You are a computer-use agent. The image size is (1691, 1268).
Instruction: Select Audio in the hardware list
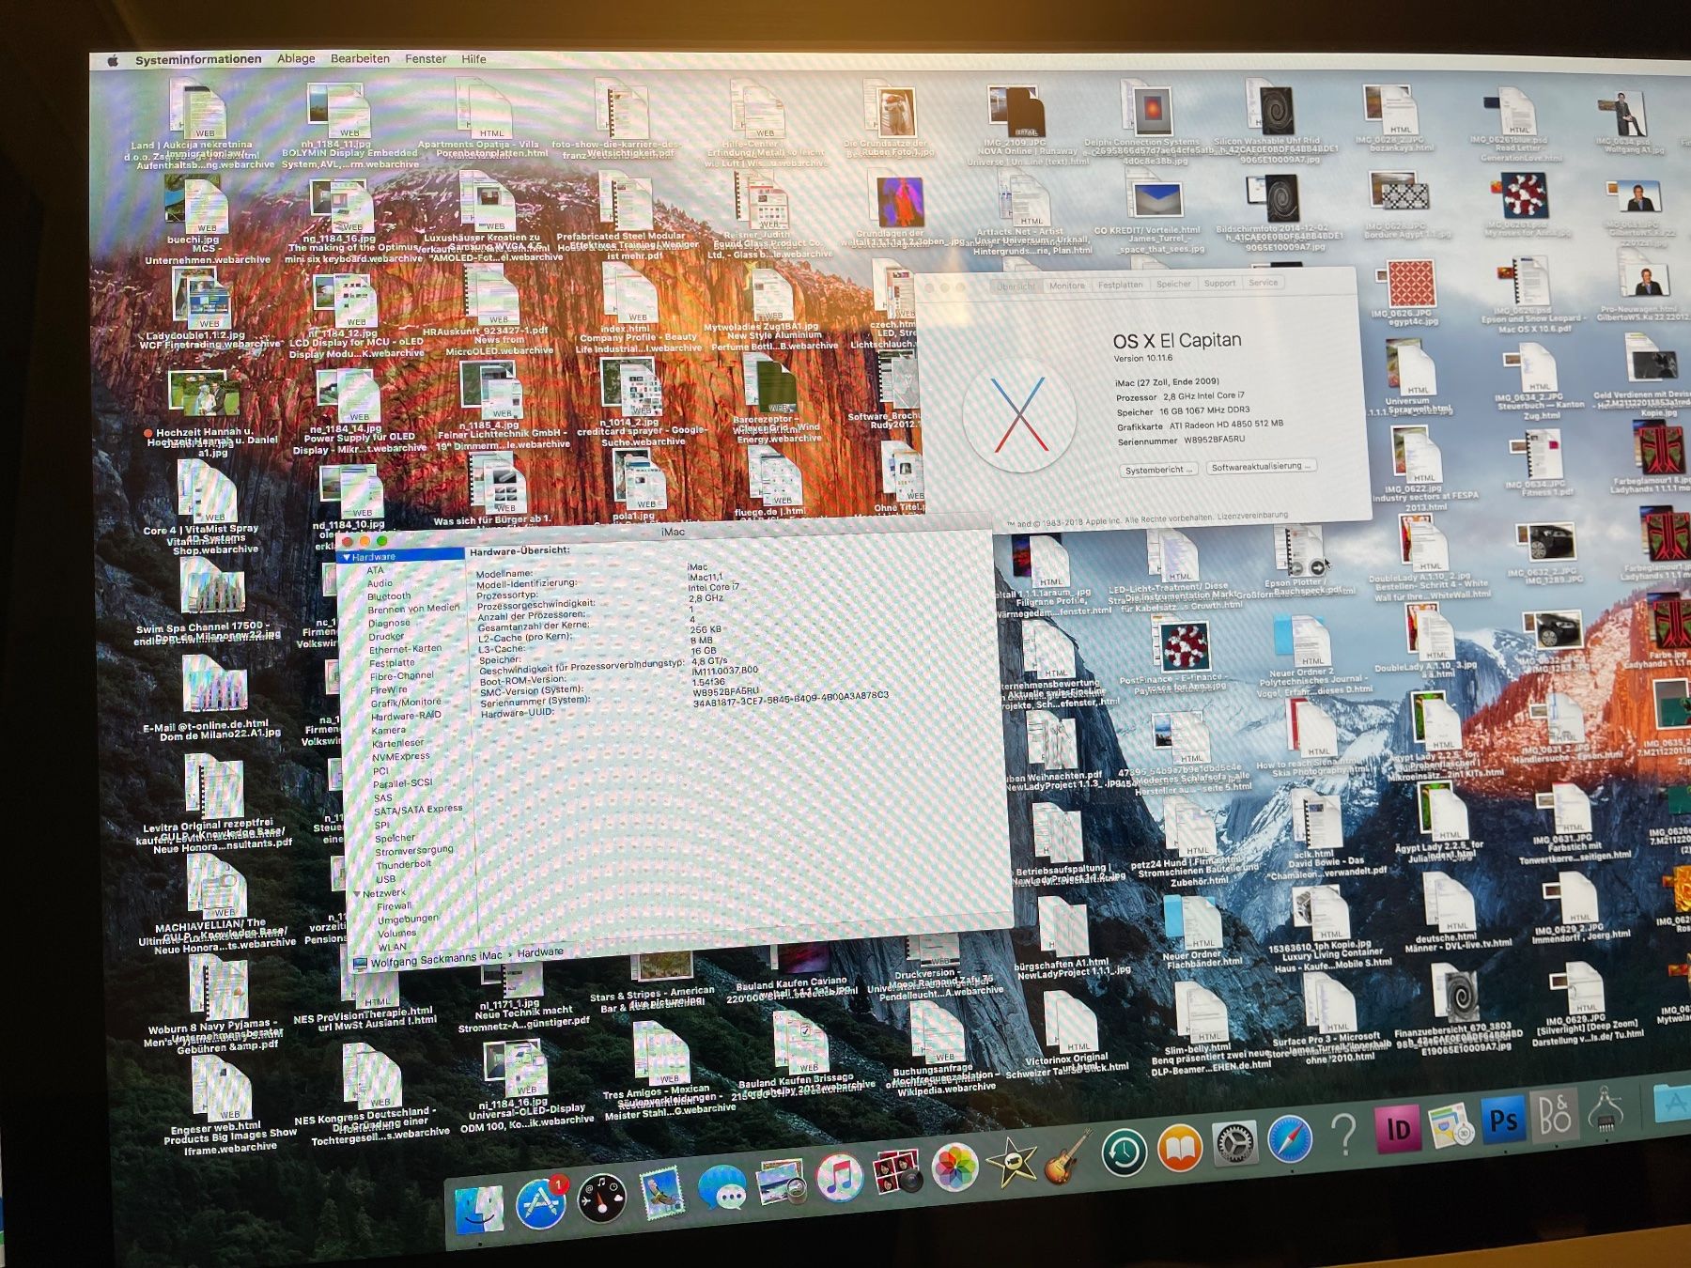pyautogui.click(x=380, y=583)
